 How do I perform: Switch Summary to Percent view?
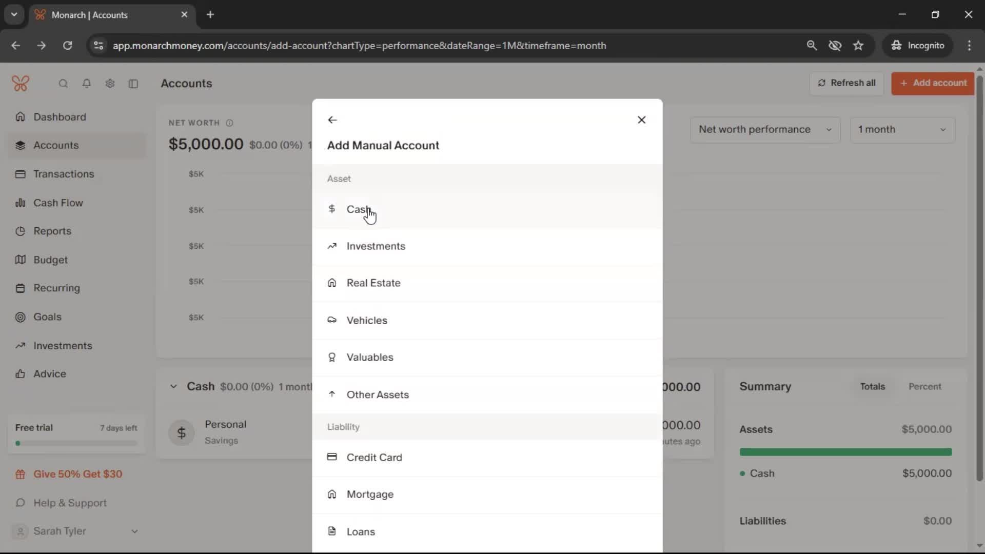924,387
